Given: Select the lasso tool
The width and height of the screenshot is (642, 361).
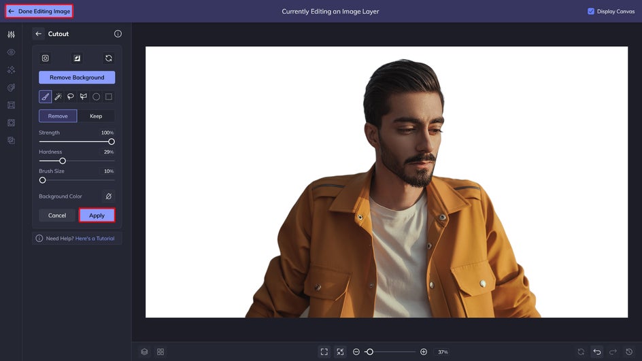Looking at the screenshot, I should click(71, 97).
